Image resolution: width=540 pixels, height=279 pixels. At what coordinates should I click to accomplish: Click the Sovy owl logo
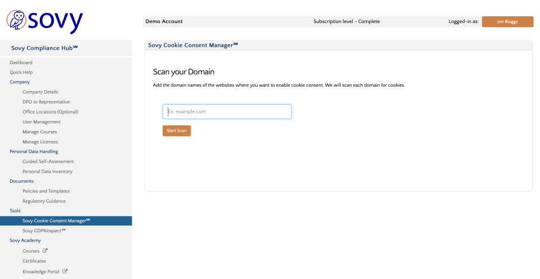click(x=45, y=21)
